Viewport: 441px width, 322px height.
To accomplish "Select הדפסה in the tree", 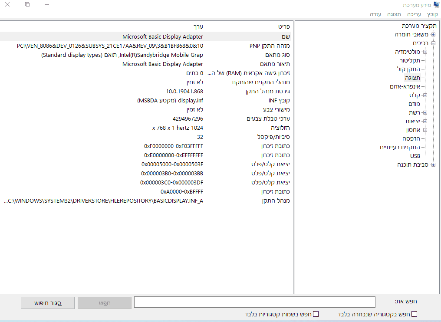I will (x=411, y=138).
